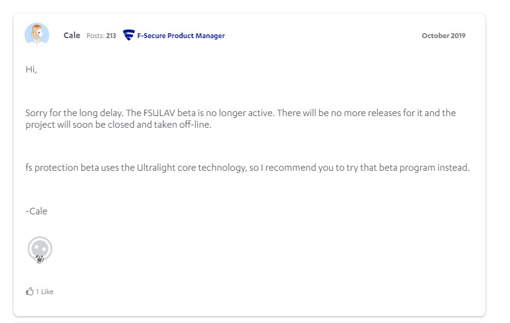Click the "F-Secure Product Manager" role label
Viewport: 510px width, 323px height.
(181, 36)
